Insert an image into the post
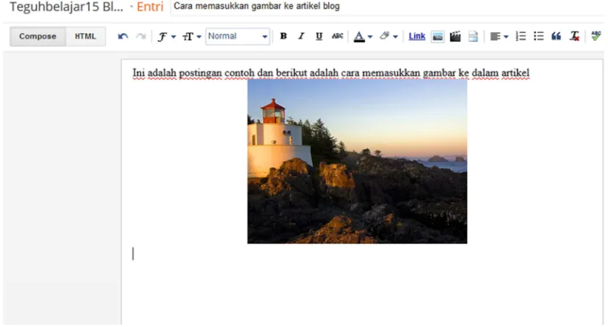Image resolution: width=608 pixels, height=327 pixels. tap(438, 37)
